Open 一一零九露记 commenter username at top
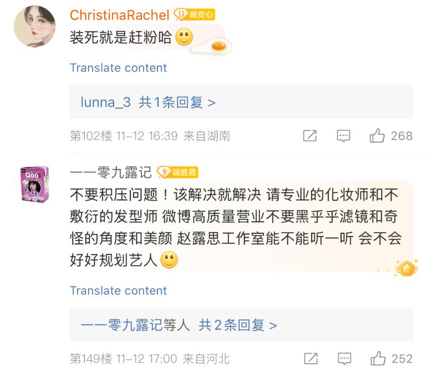Screen dimensions: 427x368 pyautogui.click(x=110, y=172)
